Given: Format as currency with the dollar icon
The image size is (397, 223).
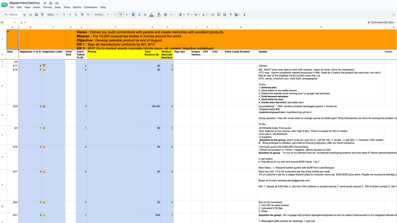Looking at the screenshot, I should [64, 15].
